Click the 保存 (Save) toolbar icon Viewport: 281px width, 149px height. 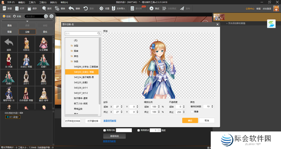pyautogui.click(x=30, y=8)
